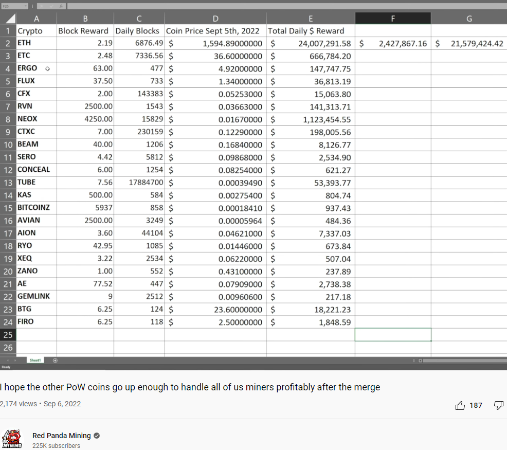Select the FLUX cell
Image resolution: width=507 pixels, height=450 pixels.
click(37, 81)
